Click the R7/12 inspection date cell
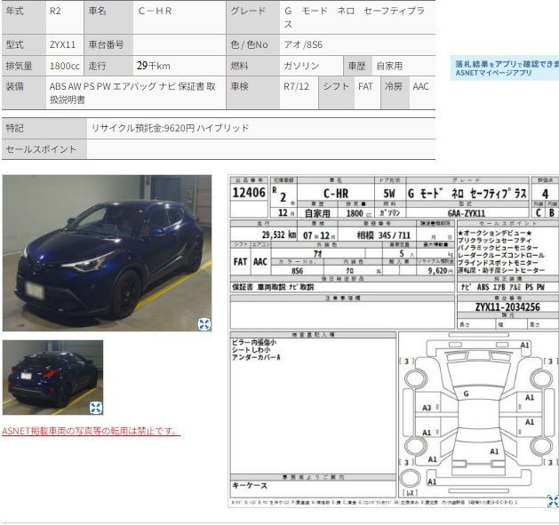 click(x=297, y=87)
